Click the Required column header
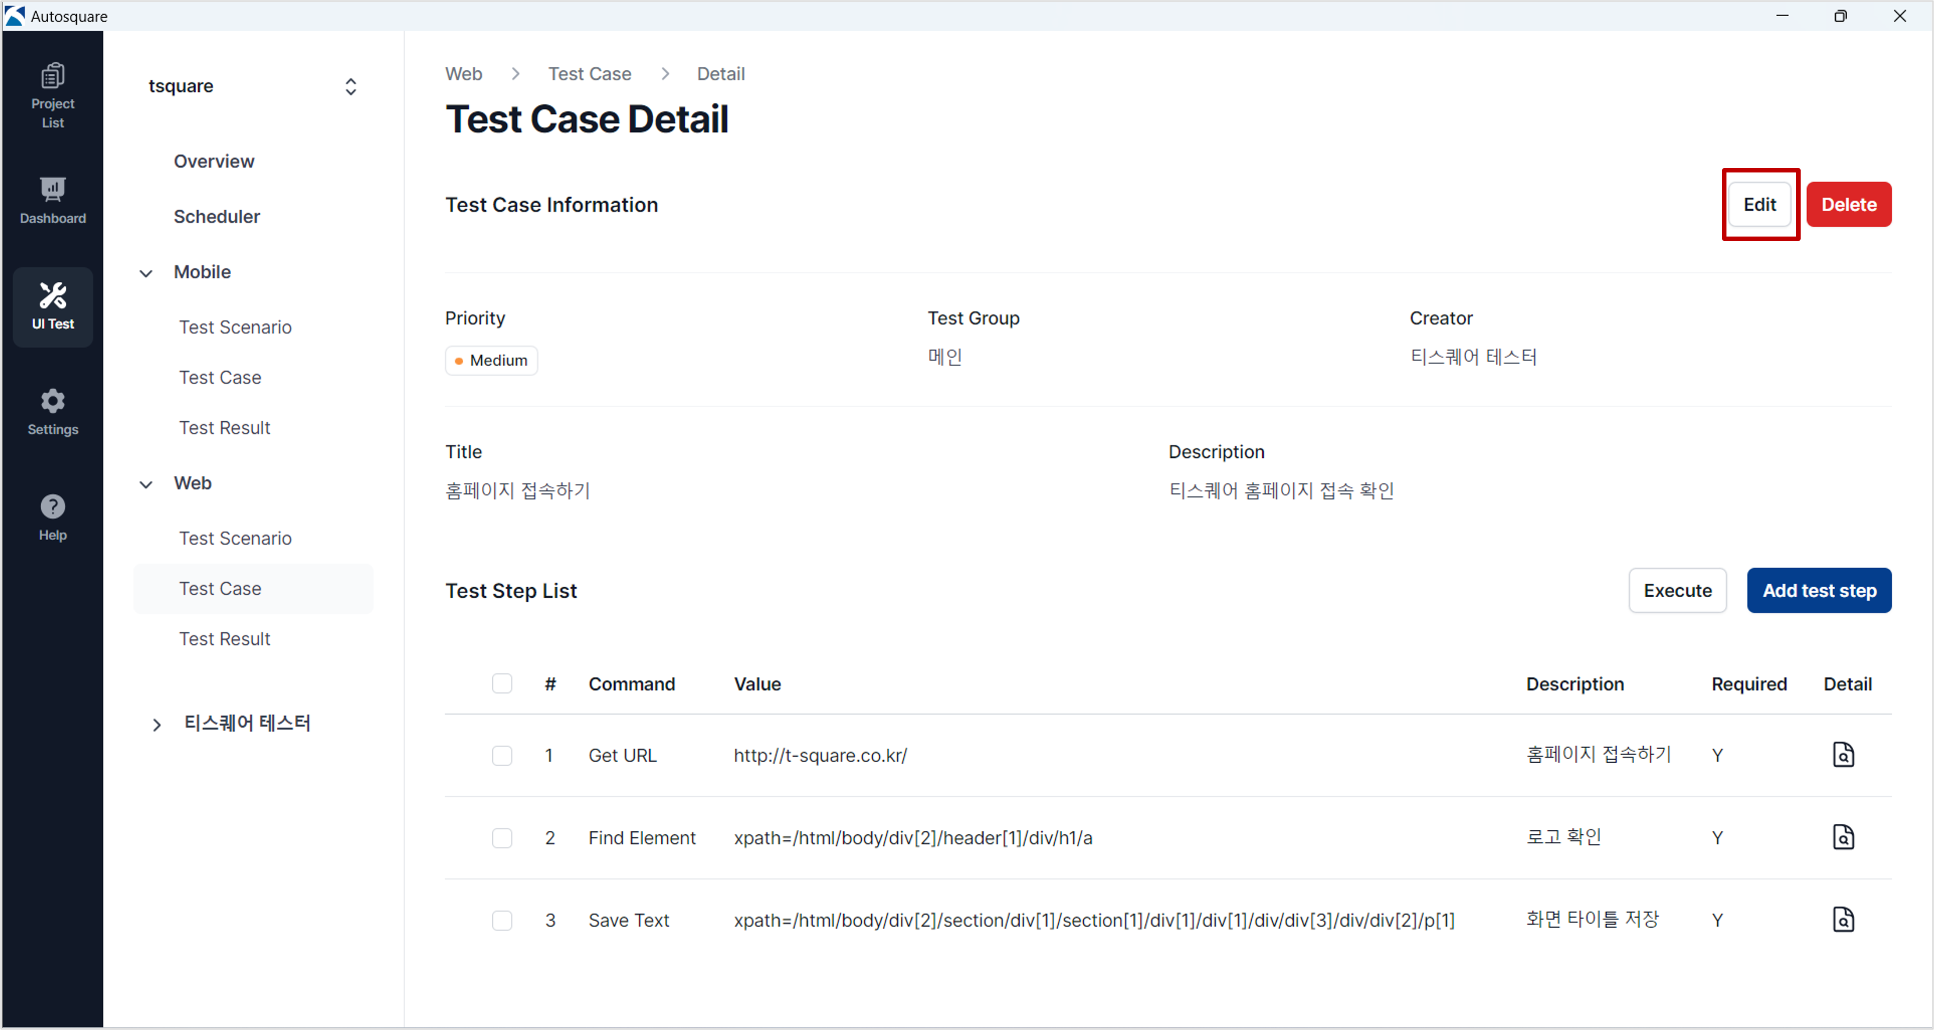Viewport: 1934px width, 1030px height. [x=1748, y=684]
